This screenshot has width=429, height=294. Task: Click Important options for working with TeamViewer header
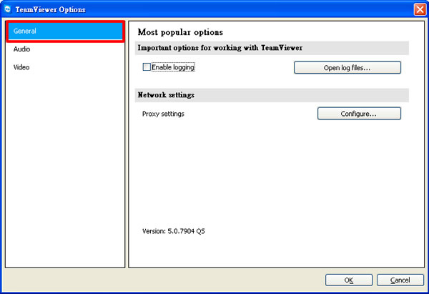(272, 48)
